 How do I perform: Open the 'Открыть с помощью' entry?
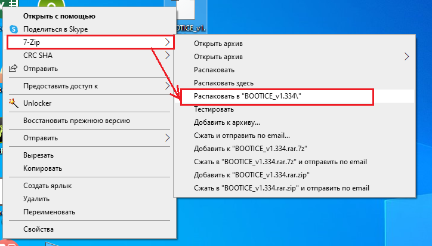pos(59,16)
